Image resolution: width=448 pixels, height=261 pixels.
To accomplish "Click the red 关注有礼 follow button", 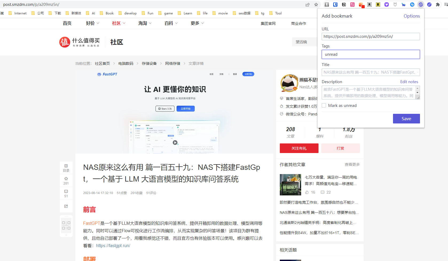I will coord(299,148).
